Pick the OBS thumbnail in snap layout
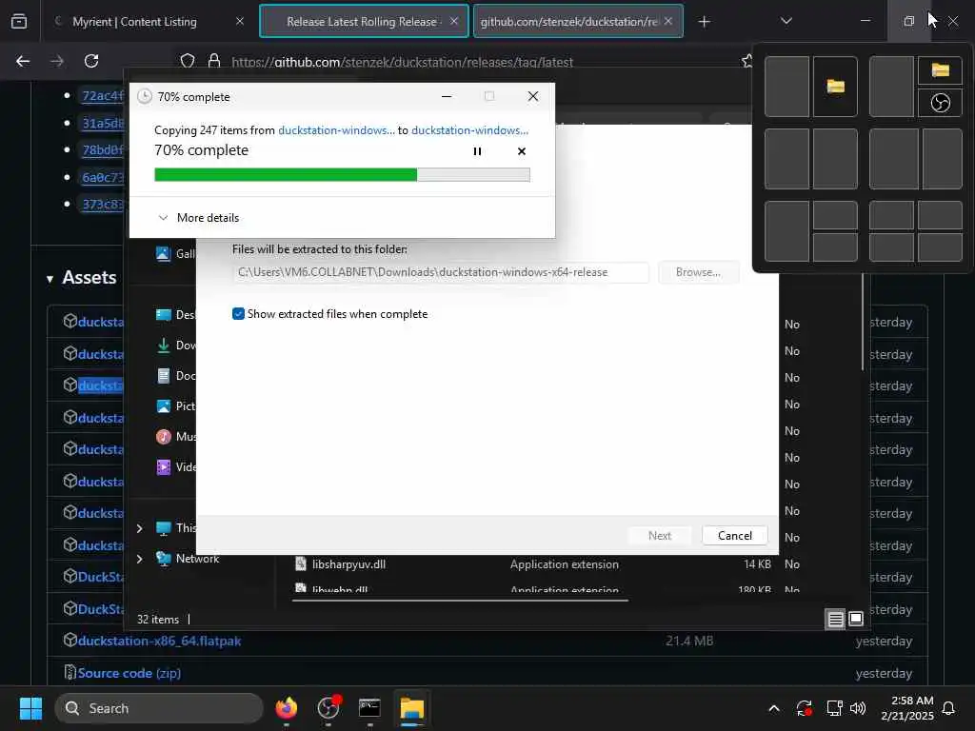 click(940, 103)
